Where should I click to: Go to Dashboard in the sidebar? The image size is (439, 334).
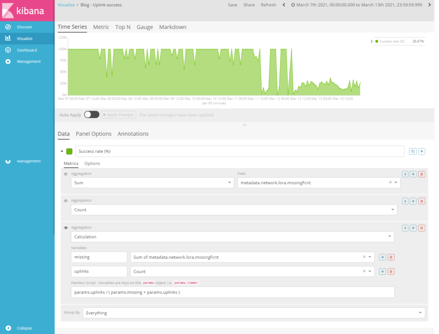27,50
